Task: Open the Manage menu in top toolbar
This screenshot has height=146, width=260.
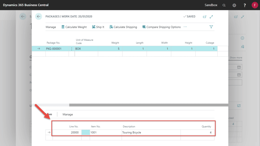Action: click(x=51, y=27)
